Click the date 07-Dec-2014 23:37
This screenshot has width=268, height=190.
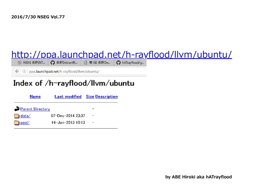(68, 116)
